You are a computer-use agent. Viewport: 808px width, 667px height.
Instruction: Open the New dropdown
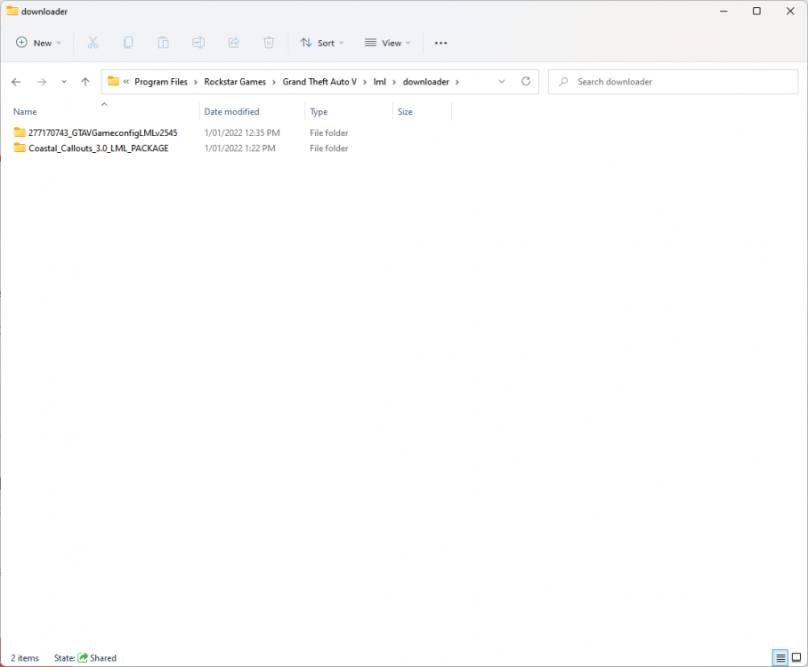pyautogui.click(x=38, y=42)
